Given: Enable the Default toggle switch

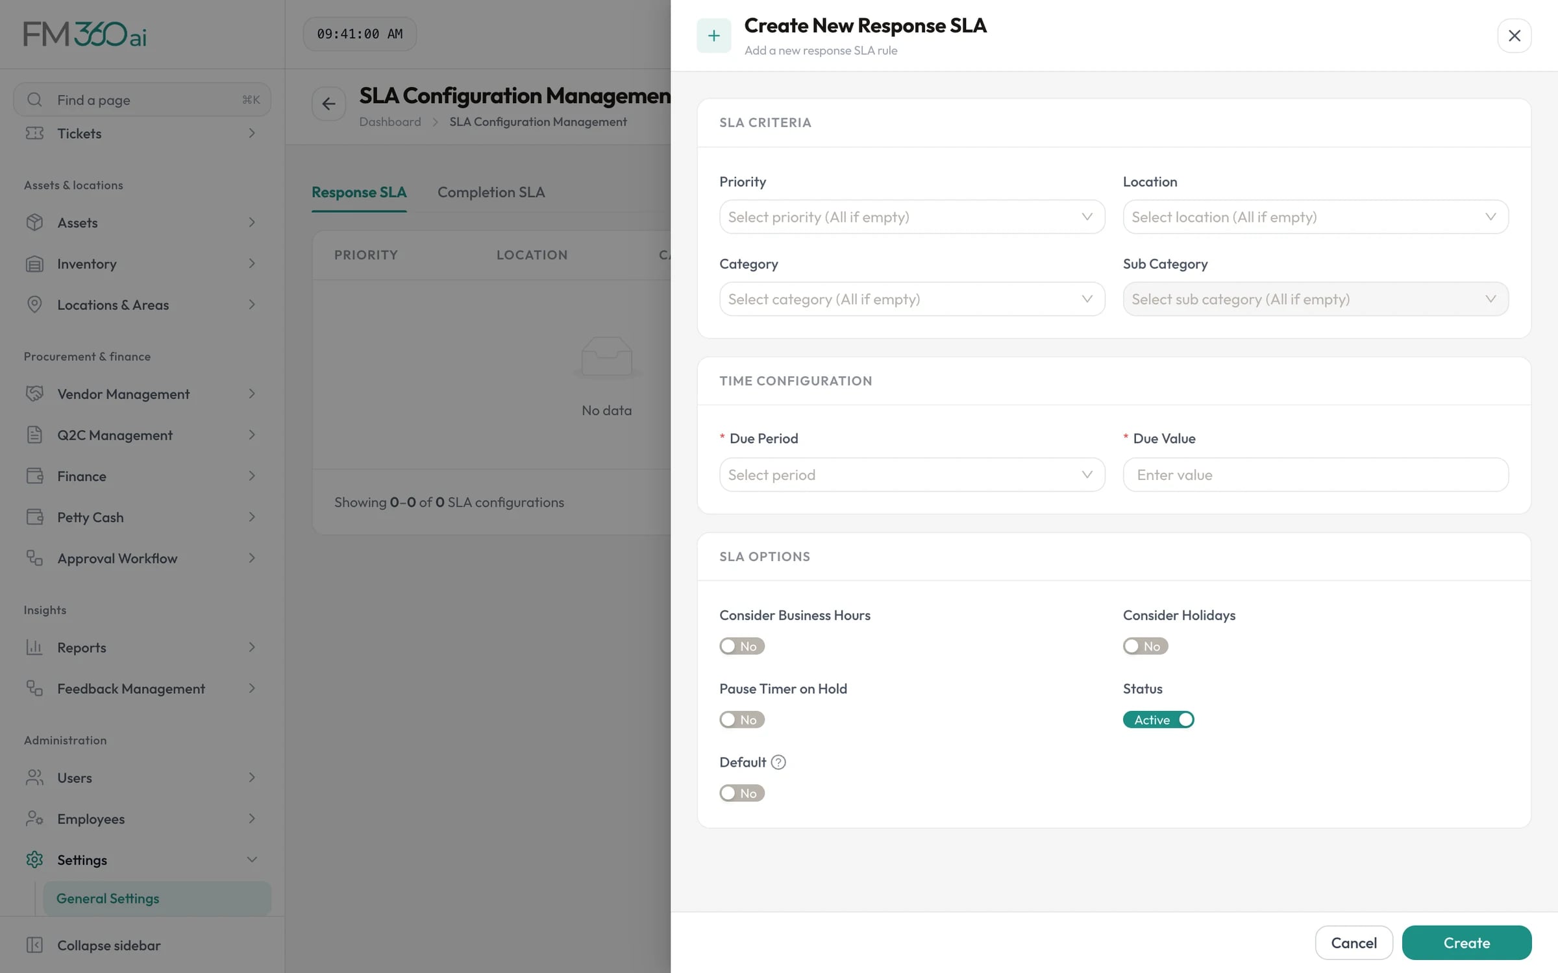Looking at the screenshot, I should coord(742,793).
